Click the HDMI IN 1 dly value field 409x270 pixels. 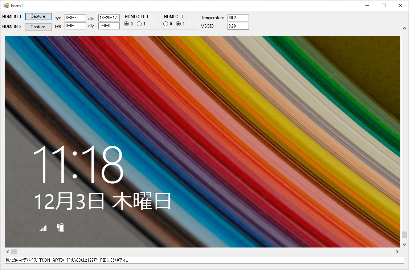point(109,18)
